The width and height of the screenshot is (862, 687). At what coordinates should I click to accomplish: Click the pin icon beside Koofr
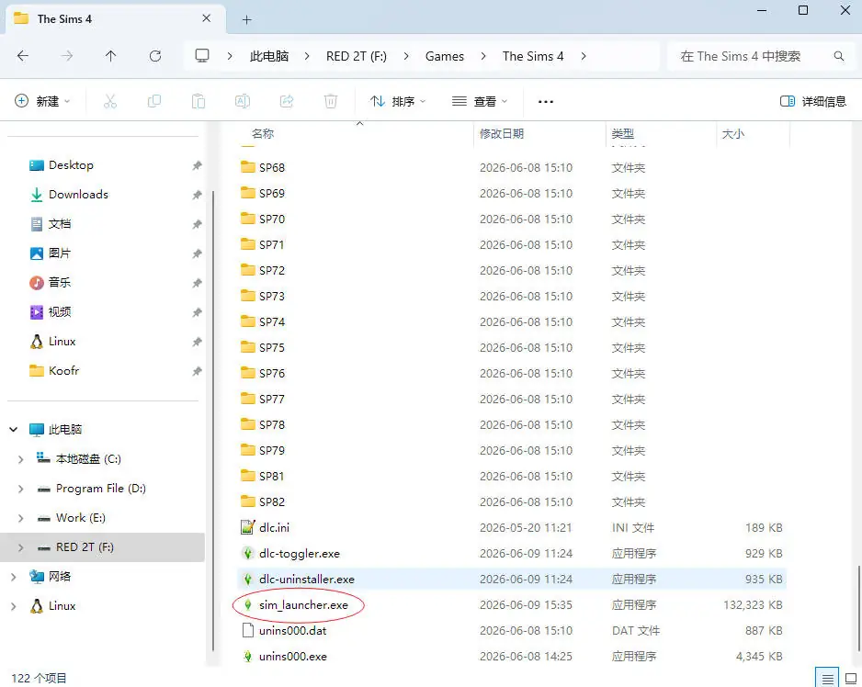click(x=197, y=371)
